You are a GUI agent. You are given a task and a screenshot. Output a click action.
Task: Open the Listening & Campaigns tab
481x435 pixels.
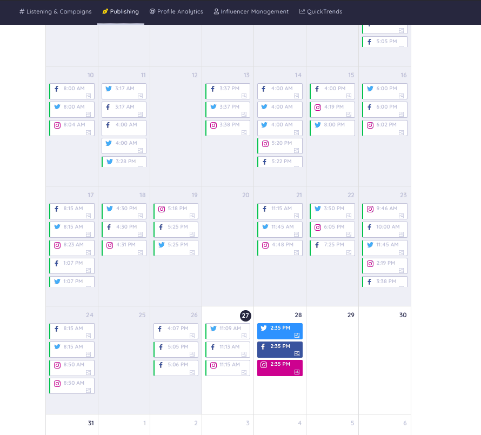[x=56, y=12]
